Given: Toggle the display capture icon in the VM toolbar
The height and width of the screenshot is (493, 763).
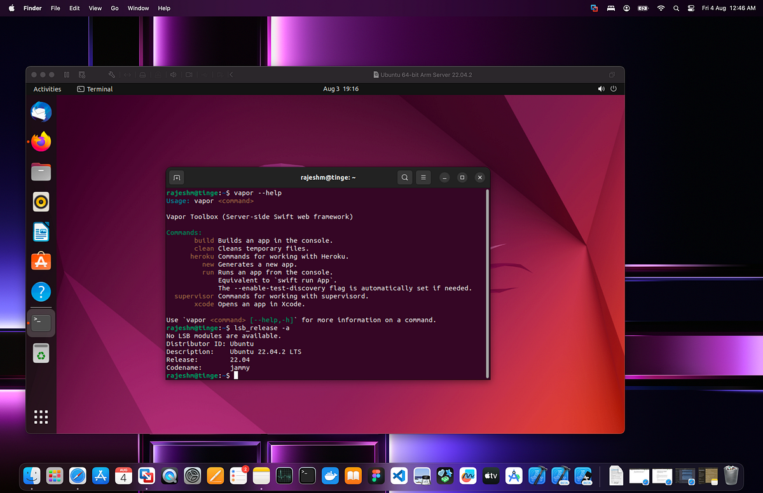Looking at the screenshot, I should click(x=189, y=74).
